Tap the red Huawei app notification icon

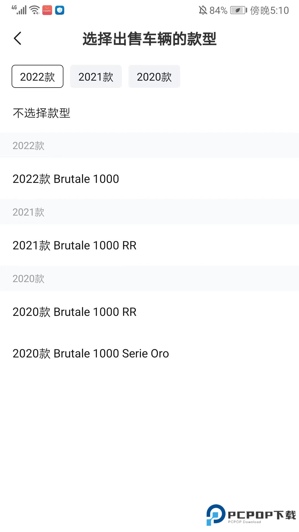click(x=47, y=10)
